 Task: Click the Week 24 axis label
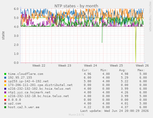(x=91, y=66)
